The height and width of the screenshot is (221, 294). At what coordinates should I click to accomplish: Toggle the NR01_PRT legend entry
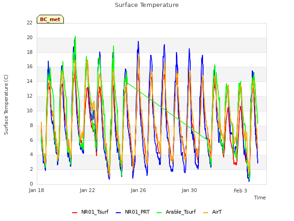133,212
